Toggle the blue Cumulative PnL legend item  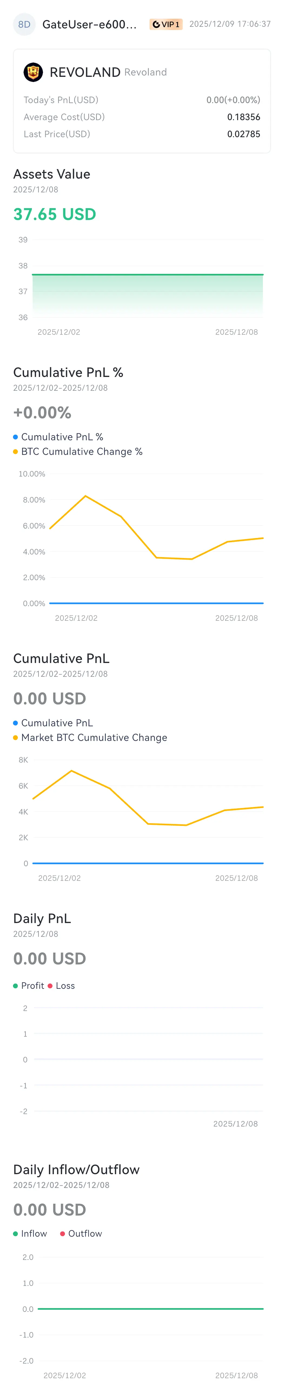click(x=53, y=723)
